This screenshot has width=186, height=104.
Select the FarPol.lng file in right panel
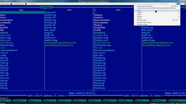coord(99,88)
